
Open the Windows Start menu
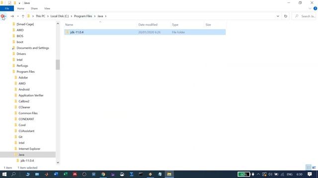point(4,174)
